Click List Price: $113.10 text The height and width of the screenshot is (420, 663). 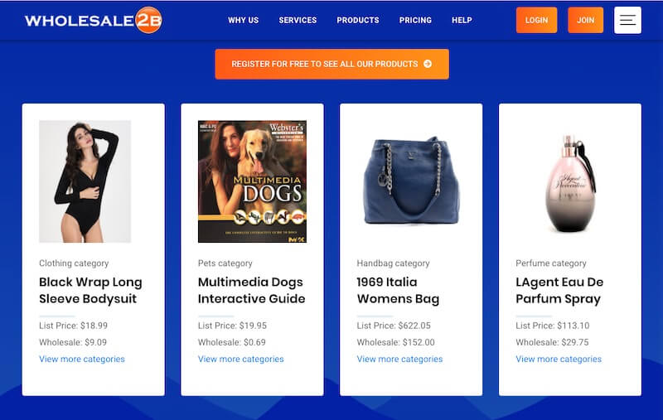[553, 326]
